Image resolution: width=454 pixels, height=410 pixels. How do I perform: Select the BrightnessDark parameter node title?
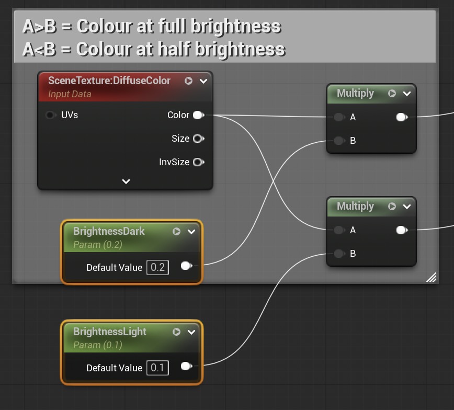coord(109,231)
